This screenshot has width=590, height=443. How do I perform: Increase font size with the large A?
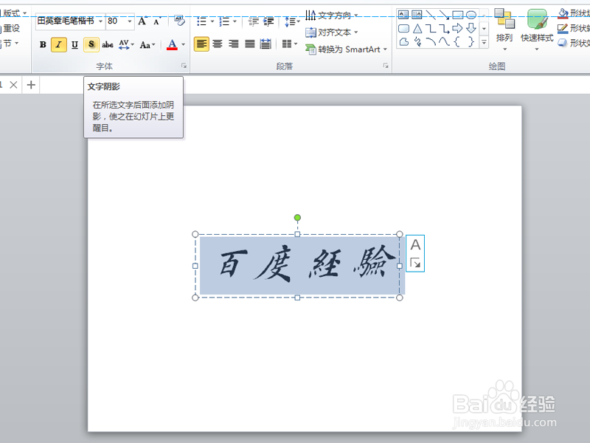[142, 21]
